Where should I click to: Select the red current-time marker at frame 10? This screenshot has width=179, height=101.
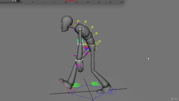pyautogui.click(x=66, y=1)
